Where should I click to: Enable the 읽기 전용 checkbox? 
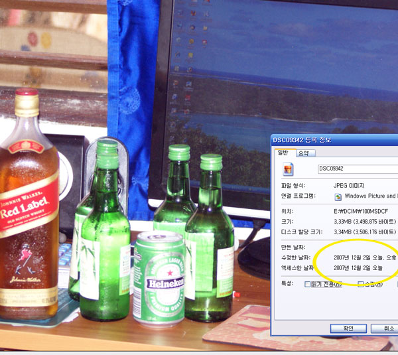[x=307, y=284]
